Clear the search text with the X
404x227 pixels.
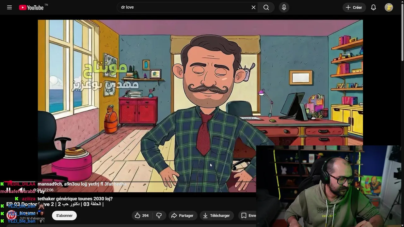click(x=253, y=7)
